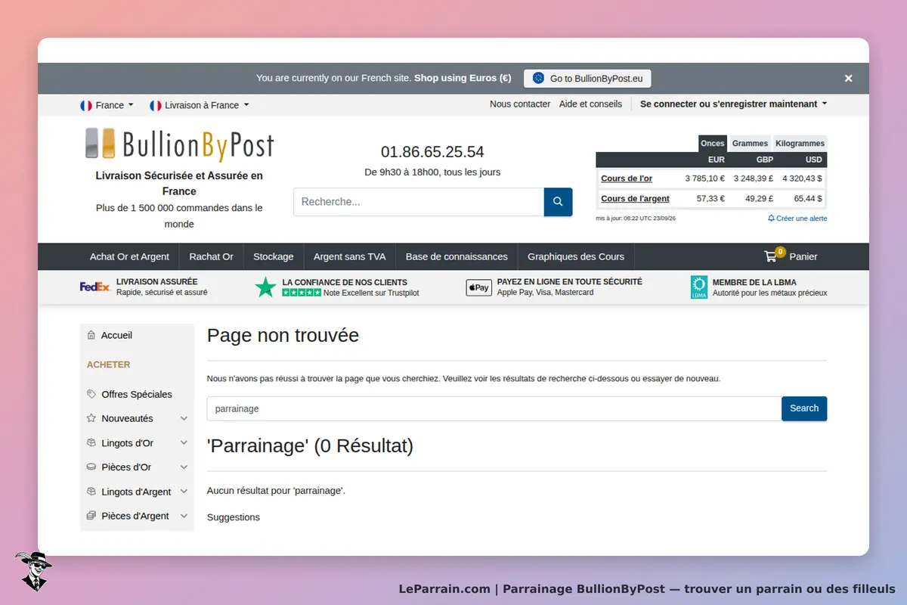Click gold EUR price 3 785,10 €
907x605 pixels.
(x=705, y=178)
